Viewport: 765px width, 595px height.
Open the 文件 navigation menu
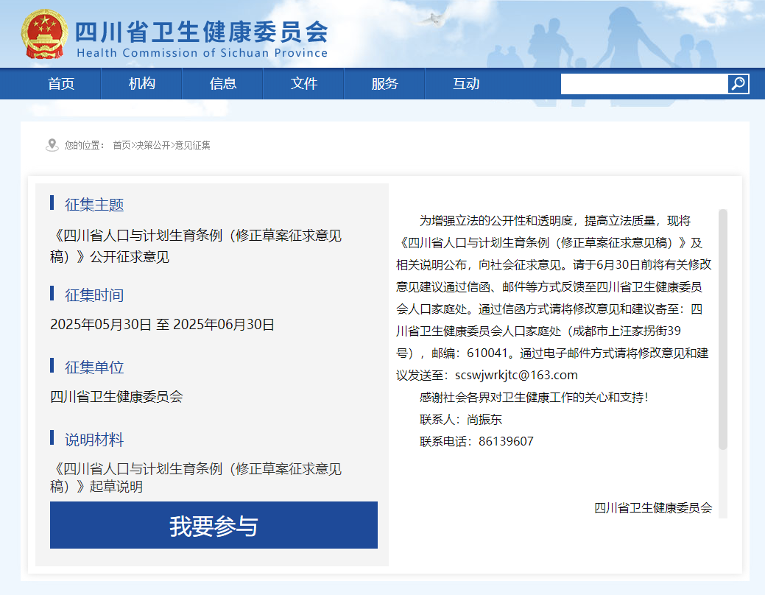304,83
